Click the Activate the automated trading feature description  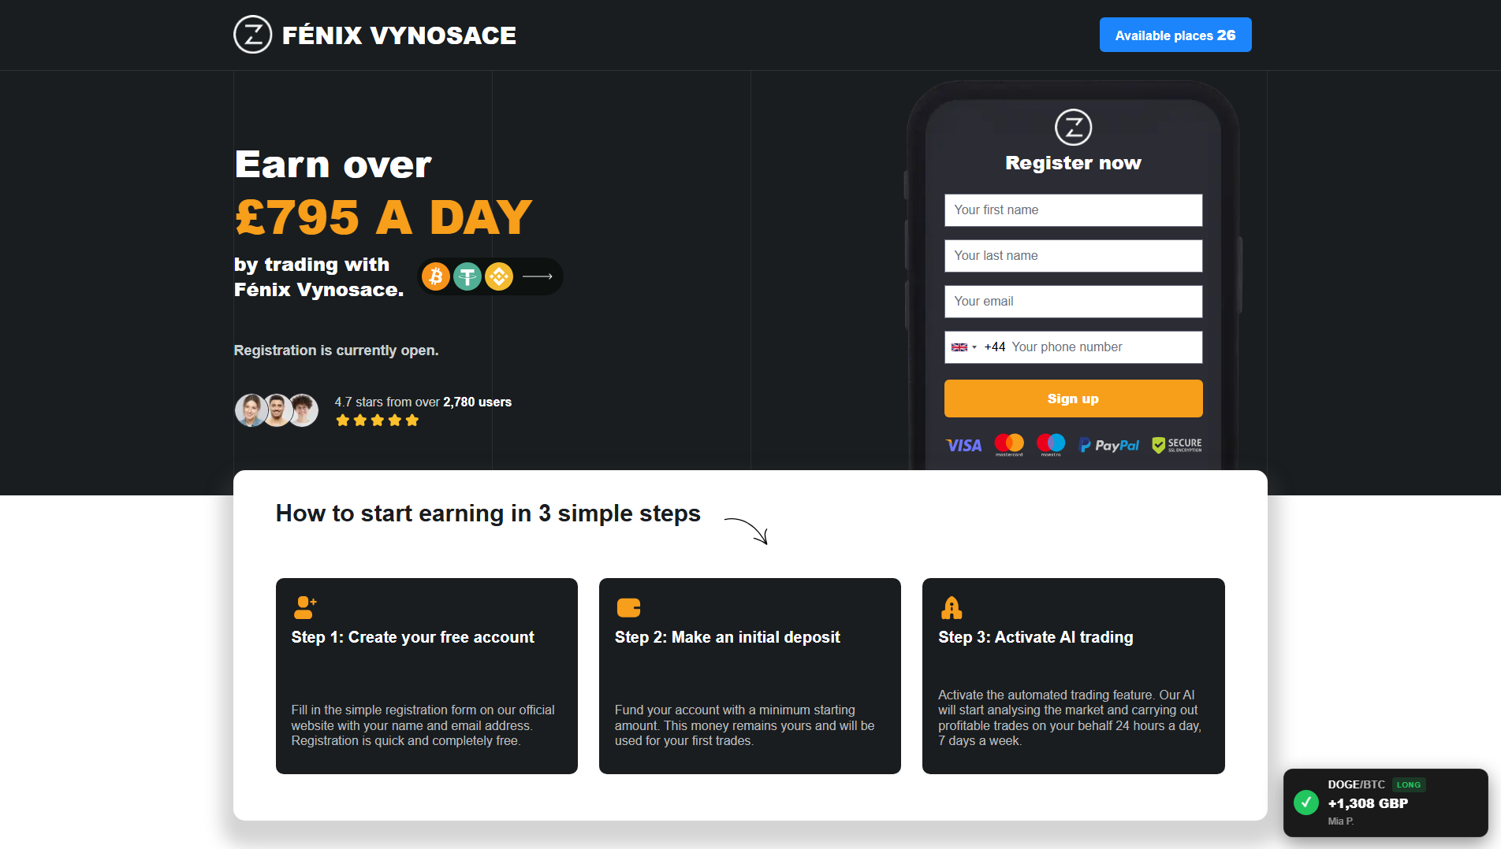coord(1069,717)
